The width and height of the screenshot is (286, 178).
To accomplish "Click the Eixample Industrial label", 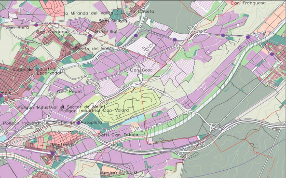I will pos(35,69).
